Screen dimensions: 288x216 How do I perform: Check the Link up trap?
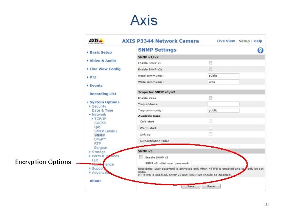[x=210, y=134]
